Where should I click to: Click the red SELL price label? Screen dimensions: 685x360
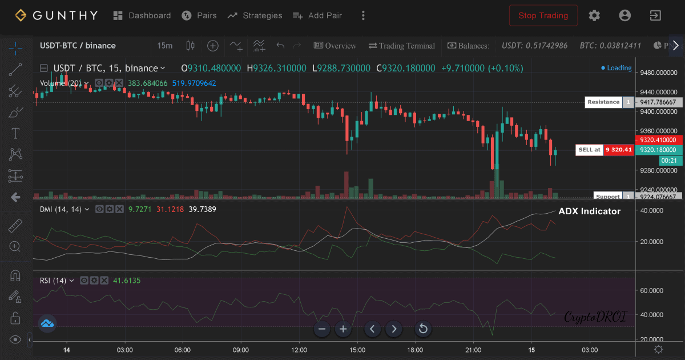click(619, 150)
